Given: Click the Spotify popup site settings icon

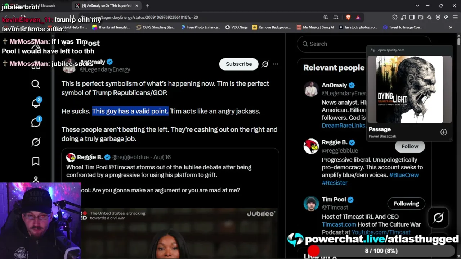Looking at the screenshot, I should click(x=373, y=50).
